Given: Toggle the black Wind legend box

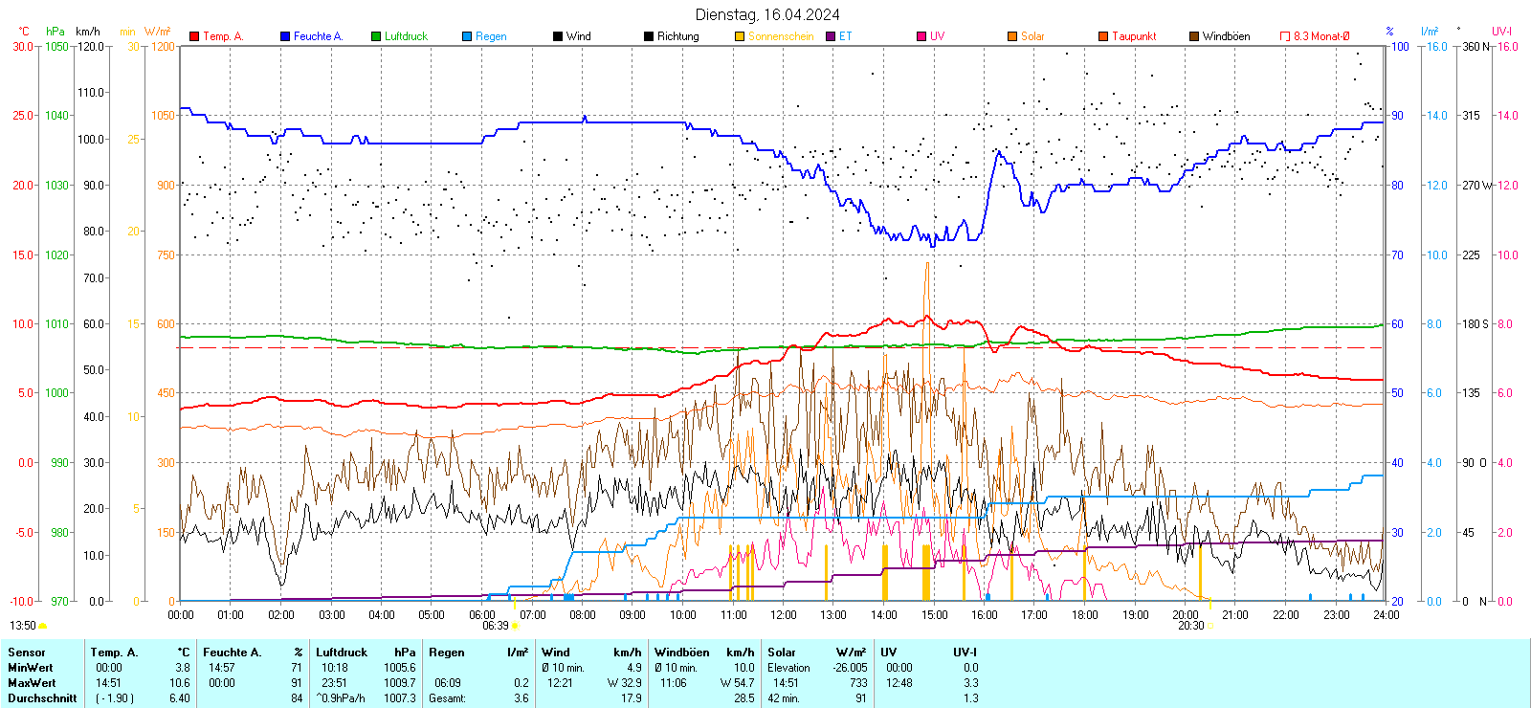Looking at the screenshot, I should tap(558, 36).
